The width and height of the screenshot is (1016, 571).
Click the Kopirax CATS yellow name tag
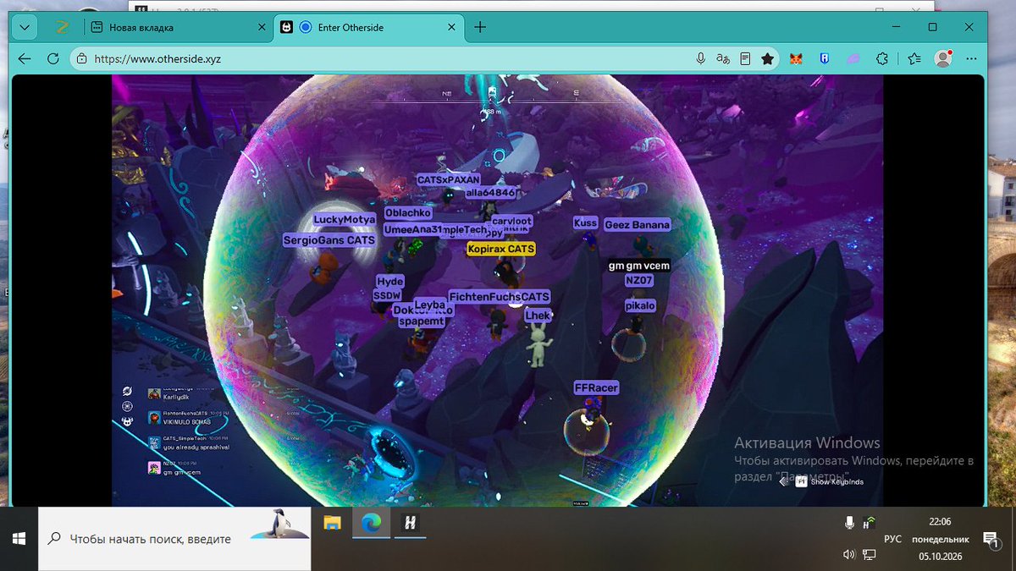pyautogui.click(x=501, y=249)
